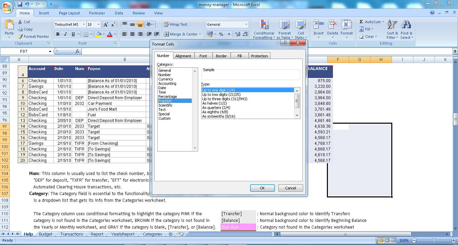Click the Format Painter brush icon
This screenshot has width=458, height=245.
point(20,37)
